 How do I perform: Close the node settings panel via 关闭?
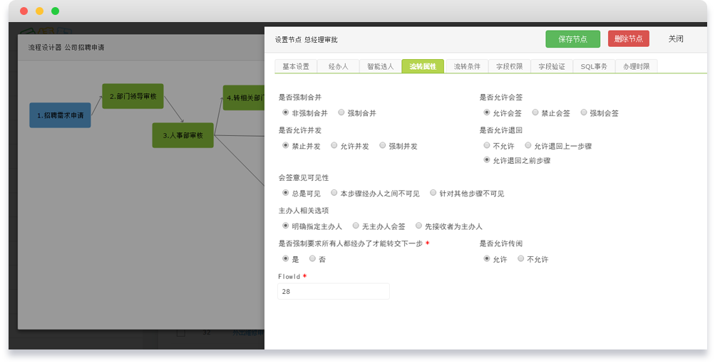click(x=675, y=39)
